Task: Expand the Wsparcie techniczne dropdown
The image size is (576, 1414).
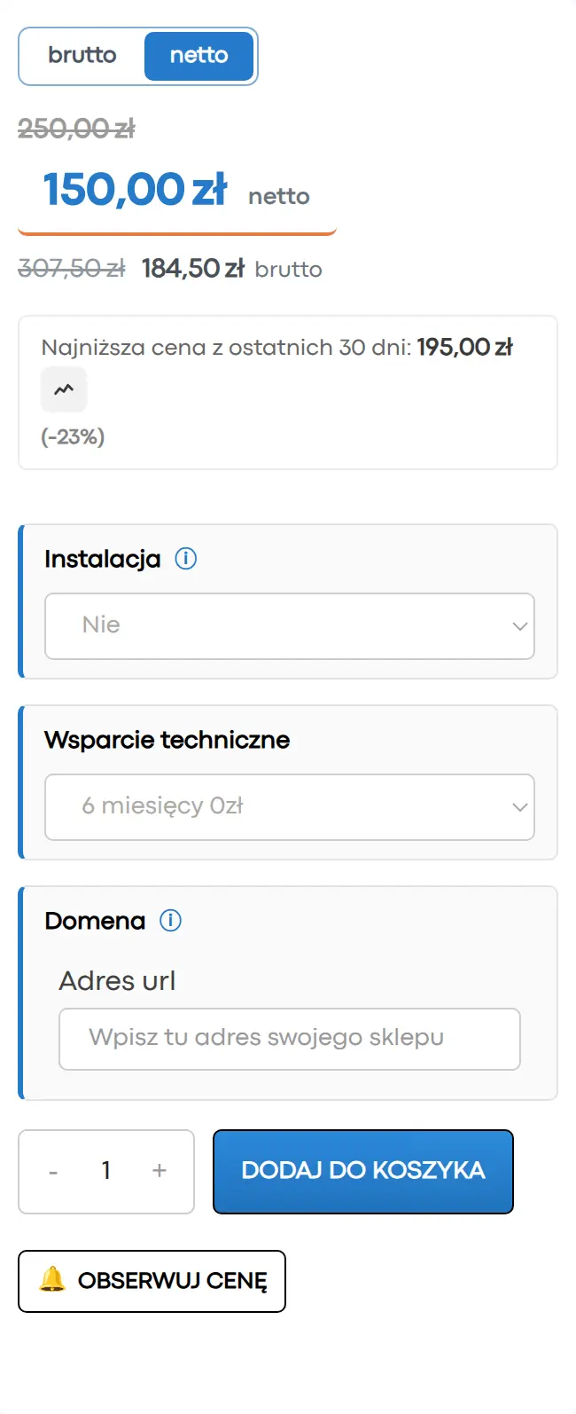Action: pos(290,807)
